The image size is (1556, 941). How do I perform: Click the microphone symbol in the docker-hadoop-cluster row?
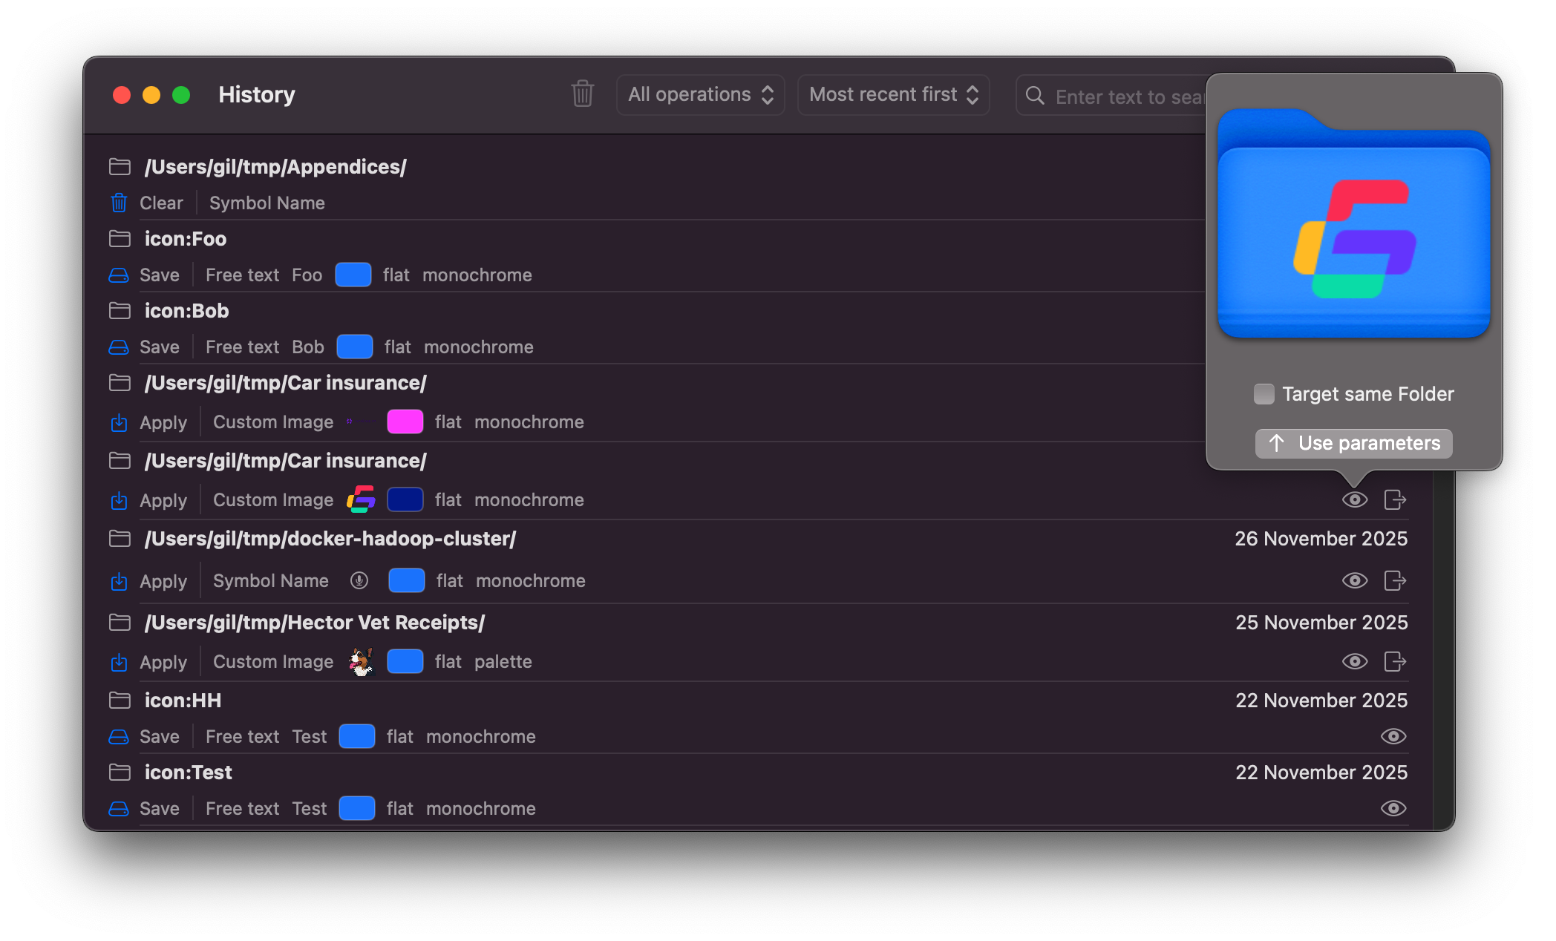pyautogui.click(x=360, y=580)
